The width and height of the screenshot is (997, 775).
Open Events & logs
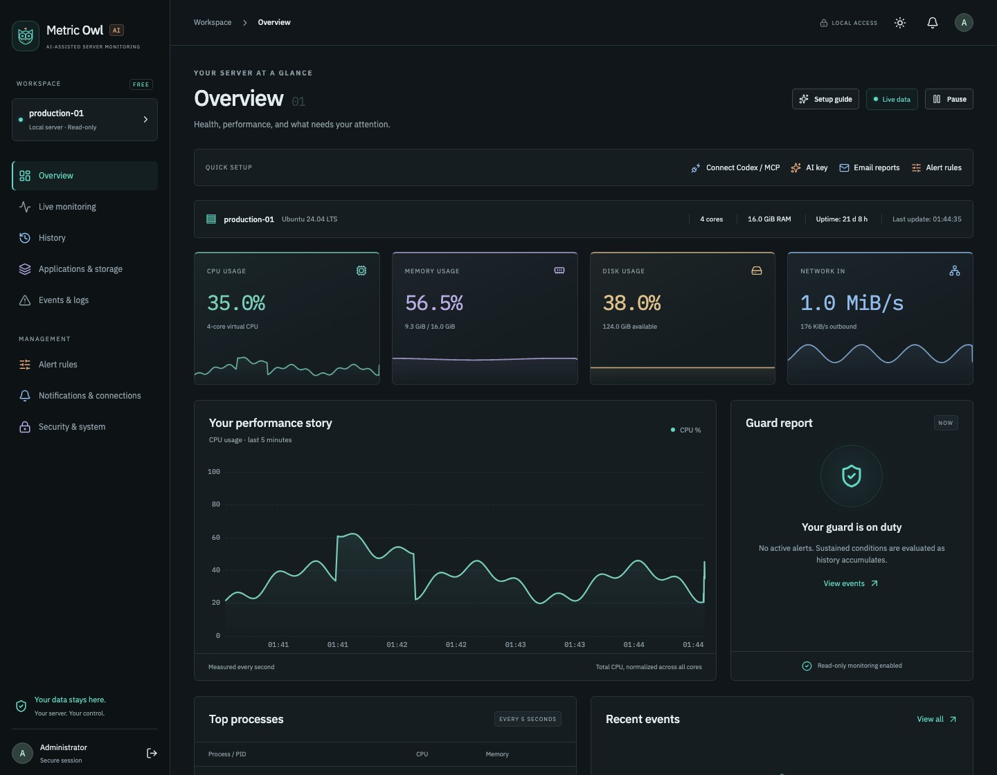84,300
